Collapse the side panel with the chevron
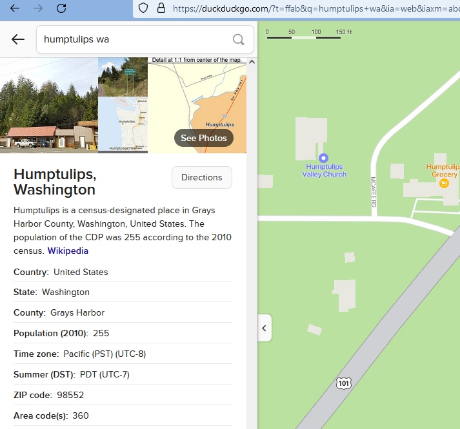 tap(264, 329)
